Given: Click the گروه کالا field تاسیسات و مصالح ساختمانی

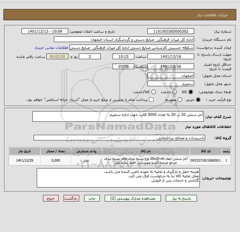Looking at the screenshot, I should click(x=119, y=138).
